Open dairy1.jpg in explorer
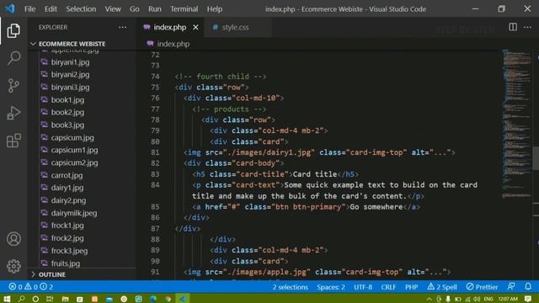The width and height of the screenshot is (539, 303). pyautogui.click(x=67, y=188)
